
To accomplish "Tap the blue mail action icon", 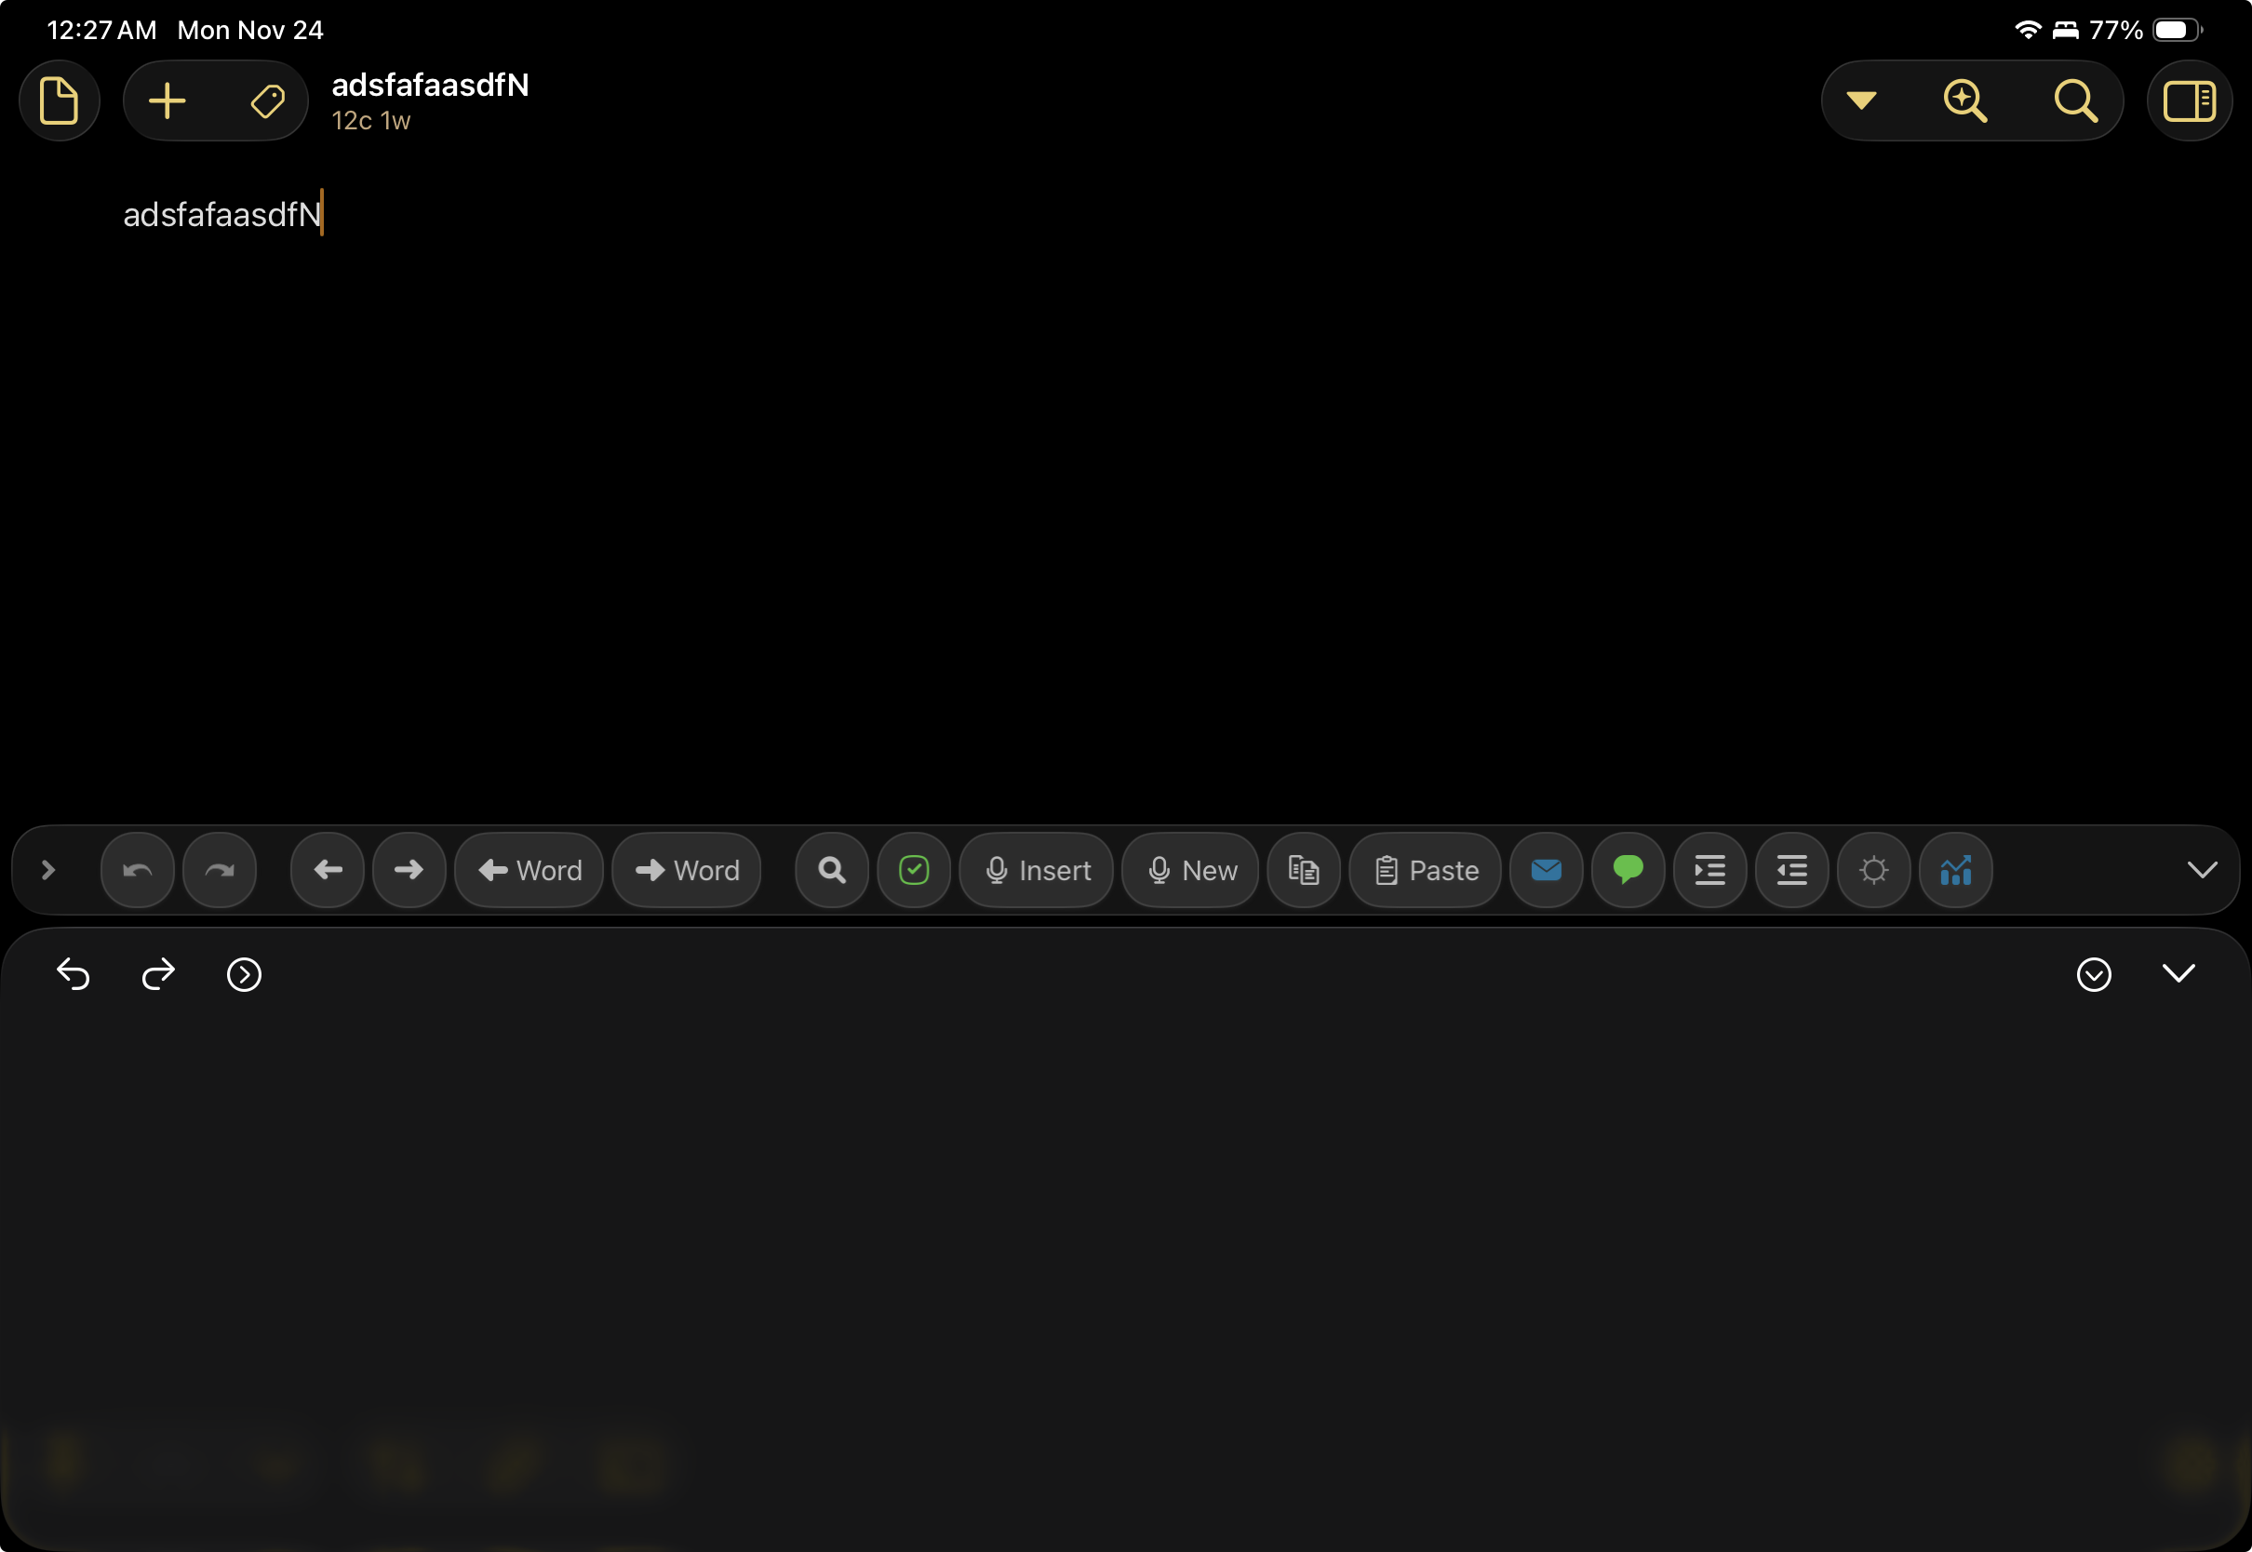I will (x=1546, y=870).
